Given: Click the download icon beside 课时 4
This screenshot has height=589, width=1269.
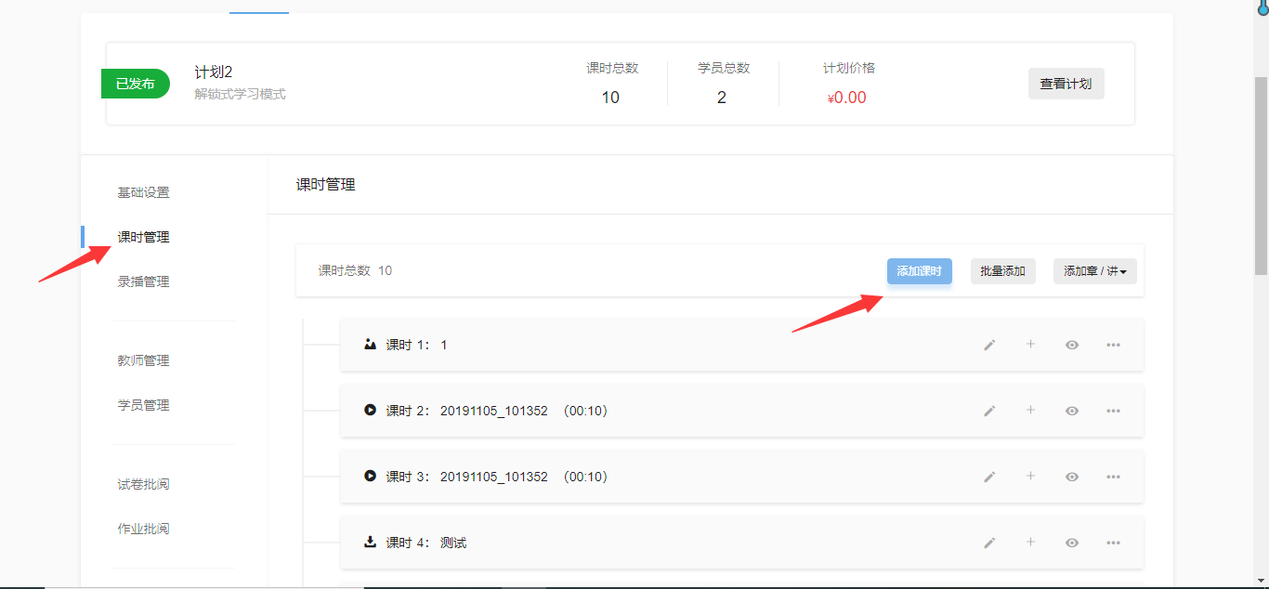Looking at the screenshot, I should tap(370, 542).
